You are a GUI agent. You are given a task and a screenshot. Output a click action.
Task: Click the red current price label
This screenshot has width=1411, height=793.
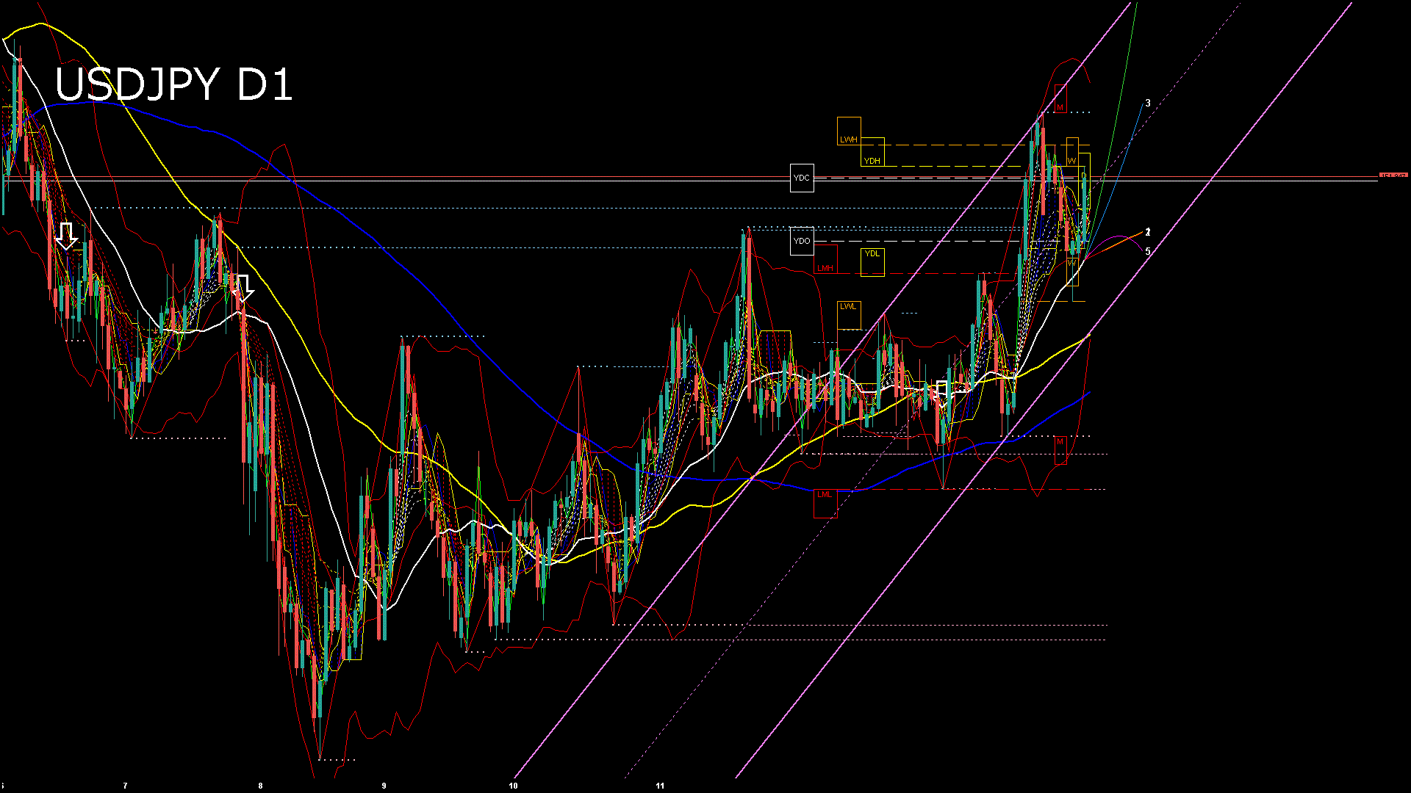tap(1393, 176)
